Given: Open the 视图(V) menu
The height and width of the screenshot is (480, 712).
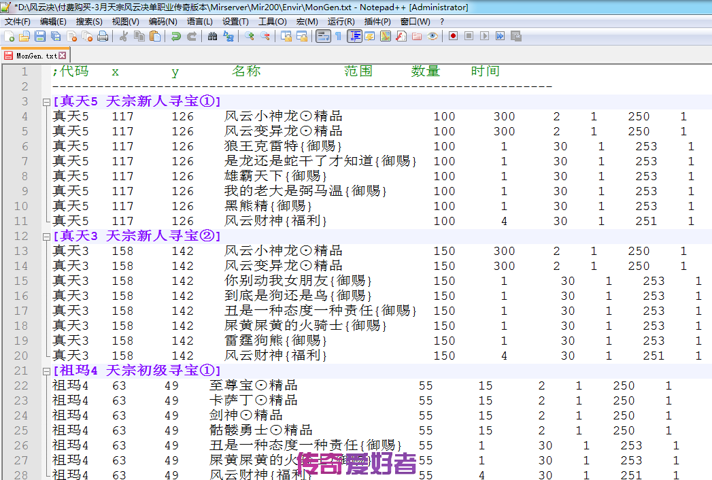Looking at the screenshot, I should [125, 21].
